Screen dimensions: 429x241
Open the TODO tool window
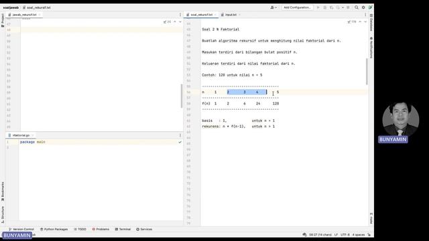point(80,229)
